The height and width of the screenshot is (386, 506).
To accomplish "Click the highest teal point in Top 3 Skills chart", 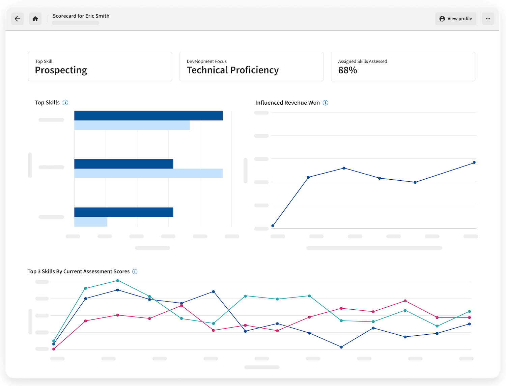I will coord(117,281).
